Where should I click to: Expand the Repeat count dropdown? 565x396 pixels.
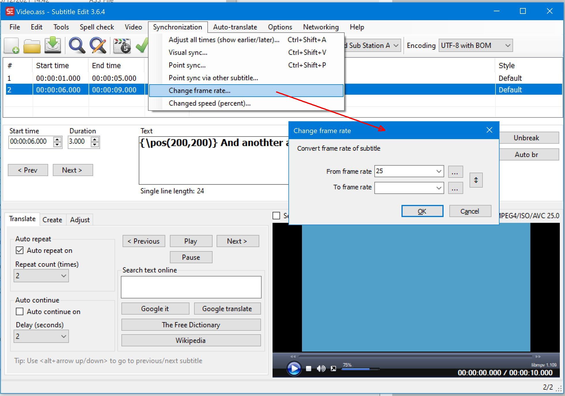click(64, 276)
